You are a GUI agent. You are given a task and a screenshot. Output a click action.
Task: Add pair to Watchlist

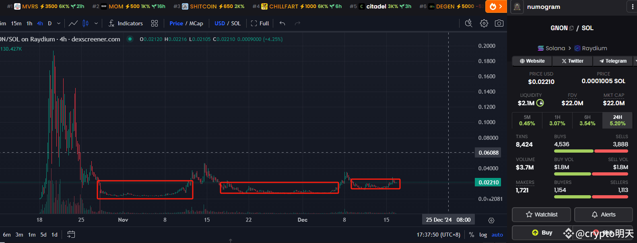pos(541,214)
